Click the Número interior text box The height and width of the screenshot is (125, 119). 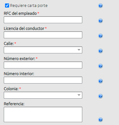point(43,80)
